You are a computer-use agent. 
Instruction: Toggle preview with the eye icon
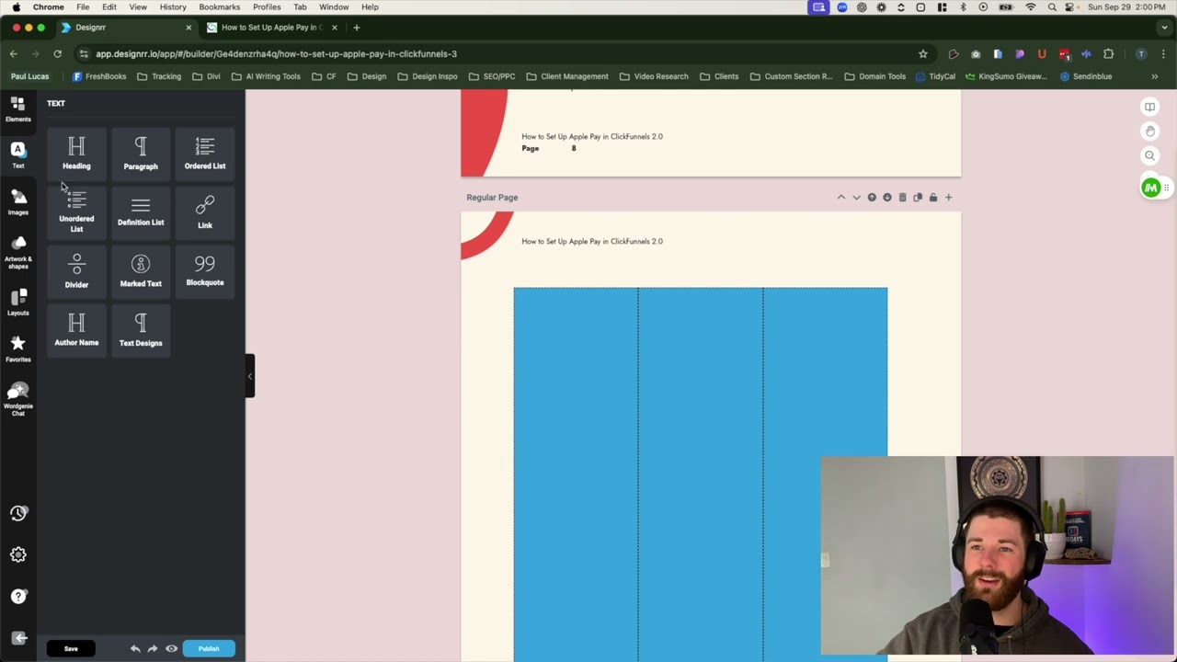pyautogui.click(x=171, y=649)
